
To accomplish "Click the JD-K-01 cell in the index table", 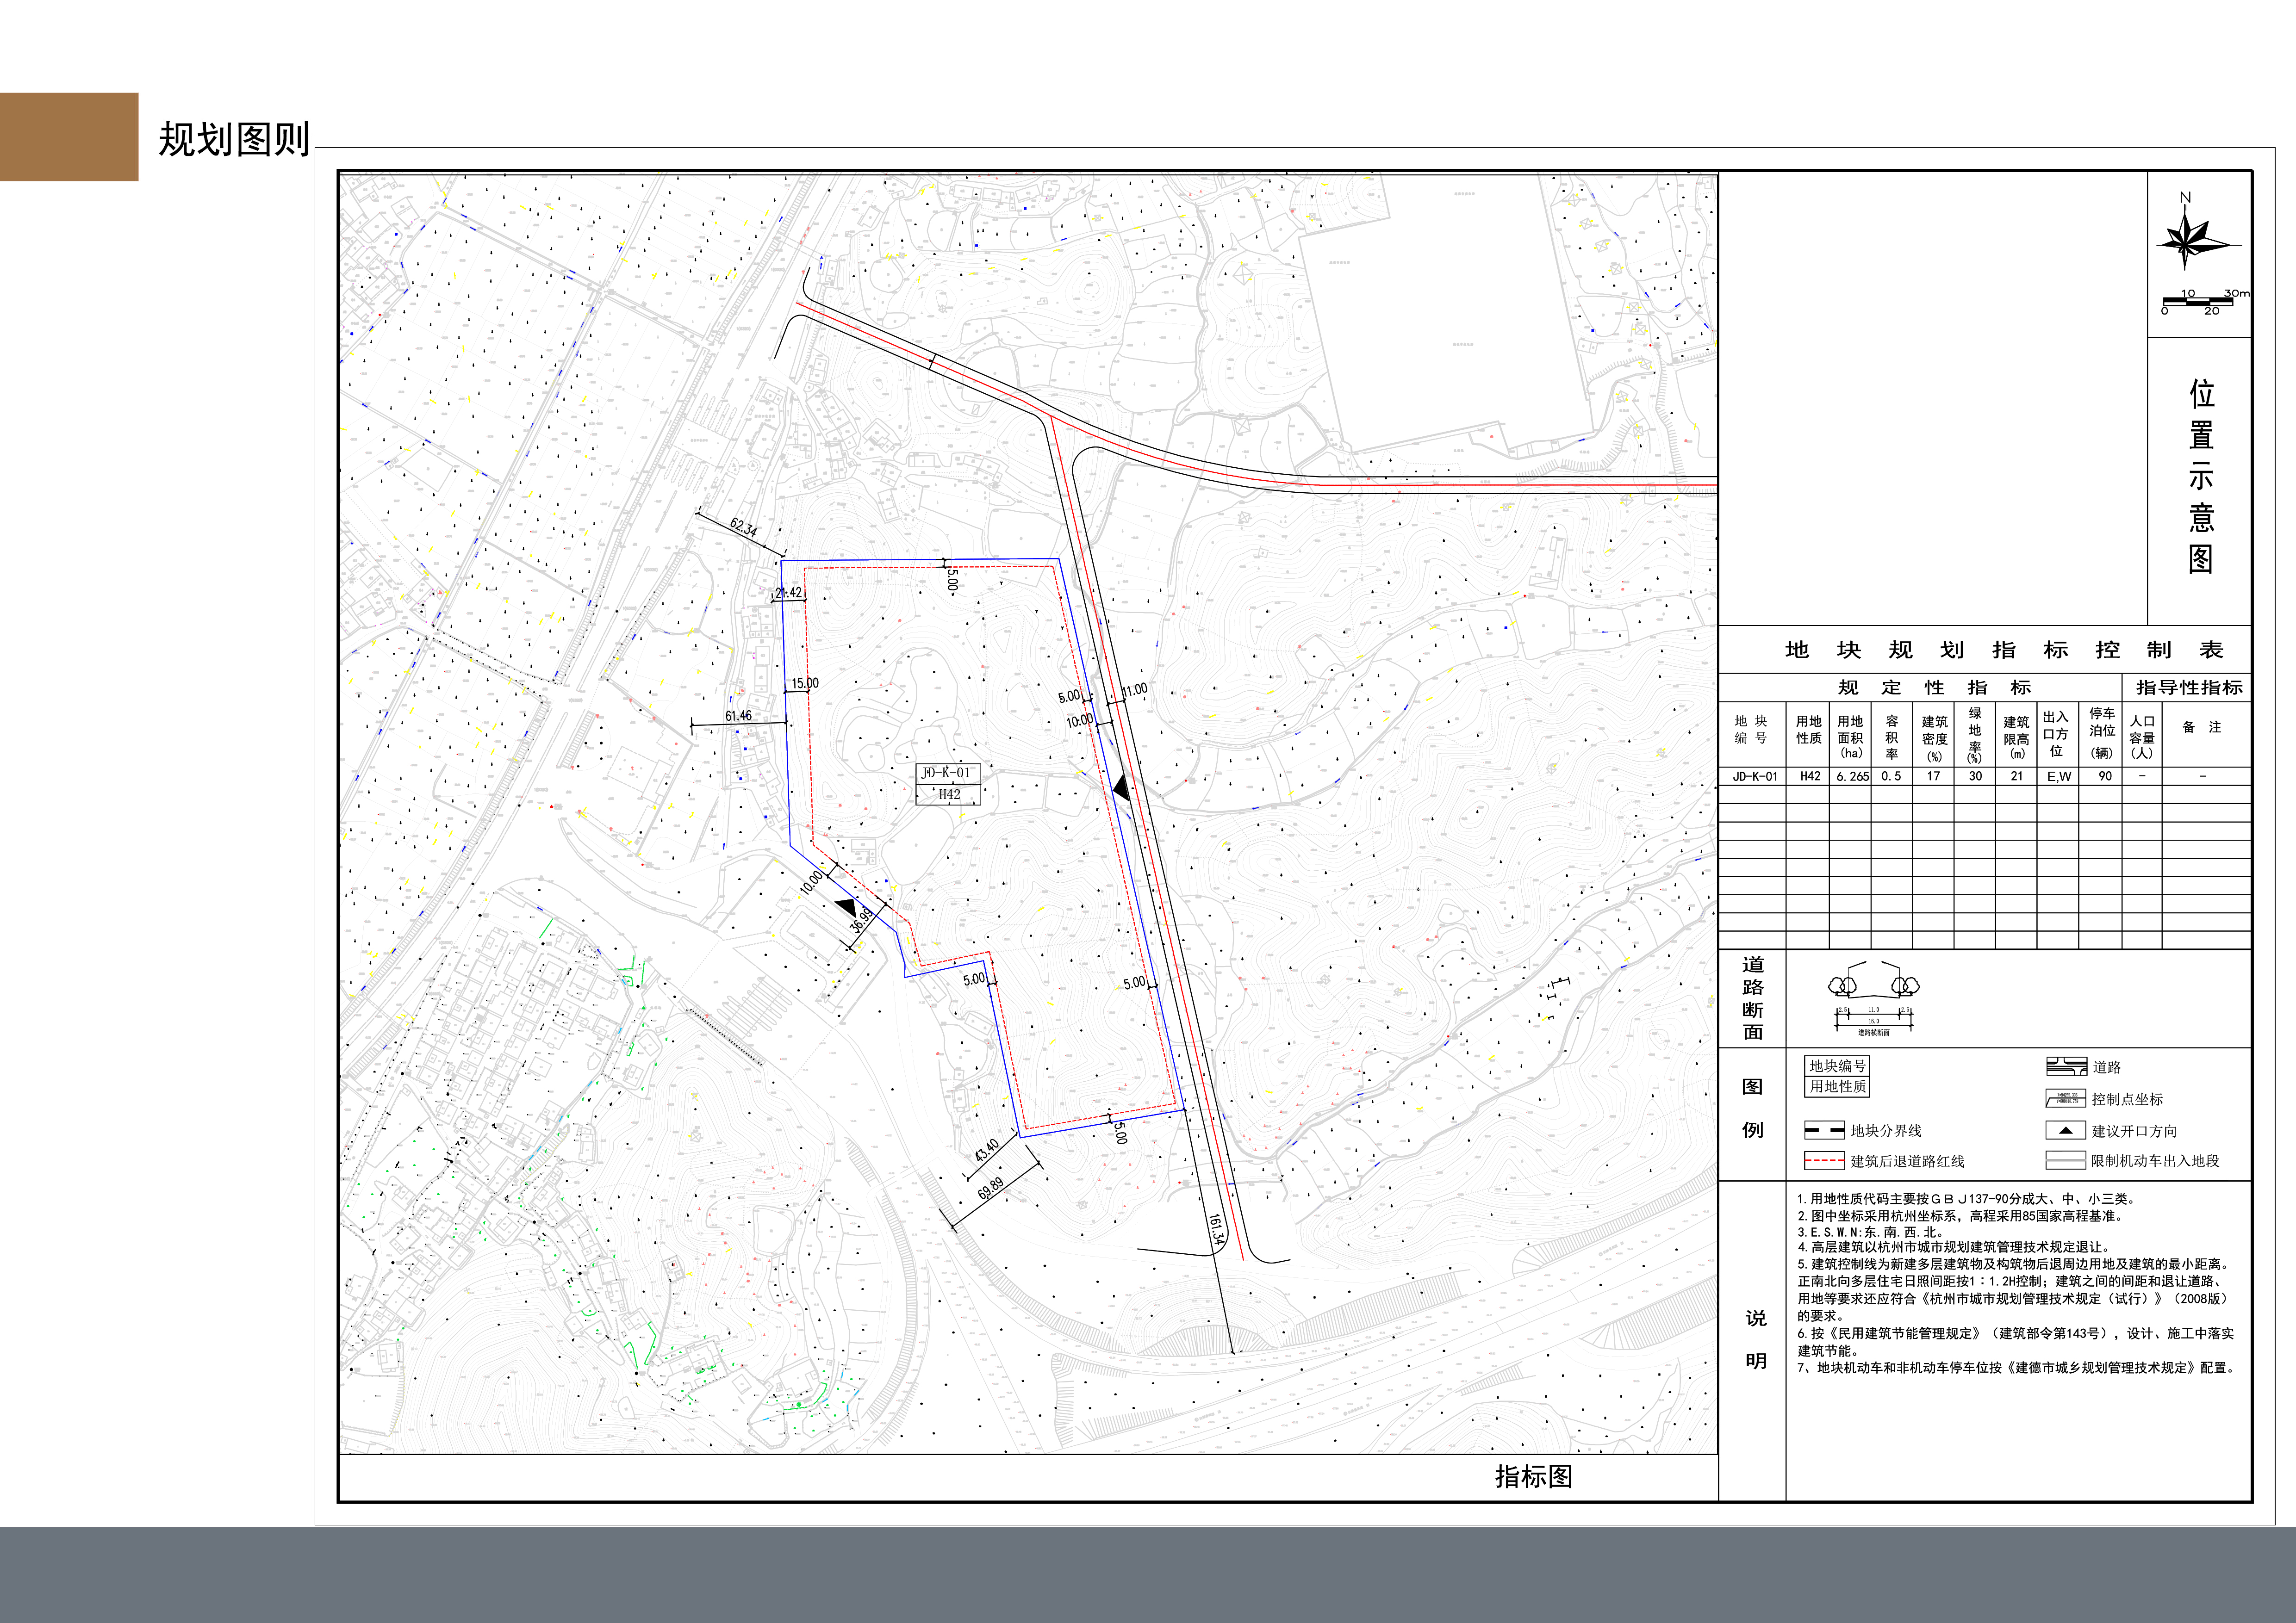I will click(1755, 775).
